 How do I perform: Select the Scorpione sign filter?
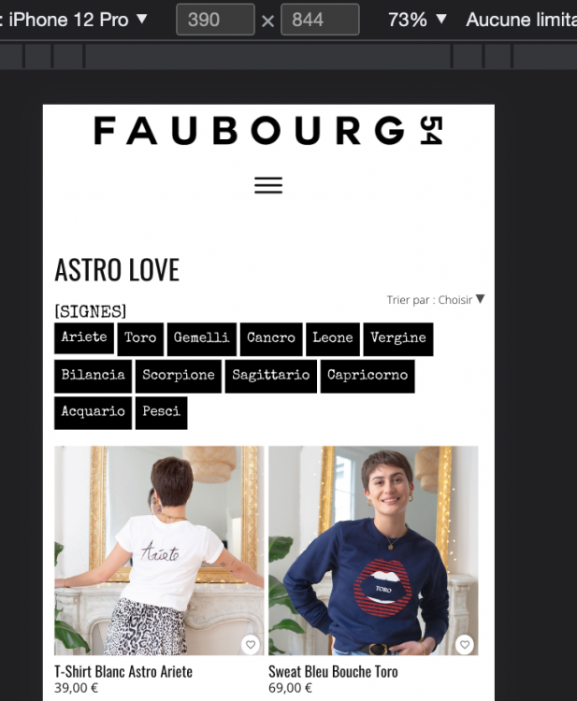tap(179, 376)
